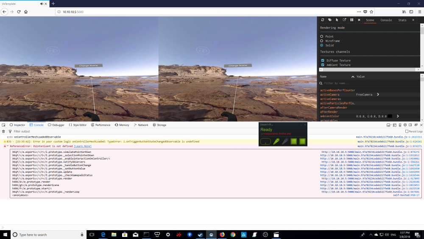The height and width of the screenshot is (239, 424).
Task: Open Firefox library icon
Action: (x=404, y=11)
